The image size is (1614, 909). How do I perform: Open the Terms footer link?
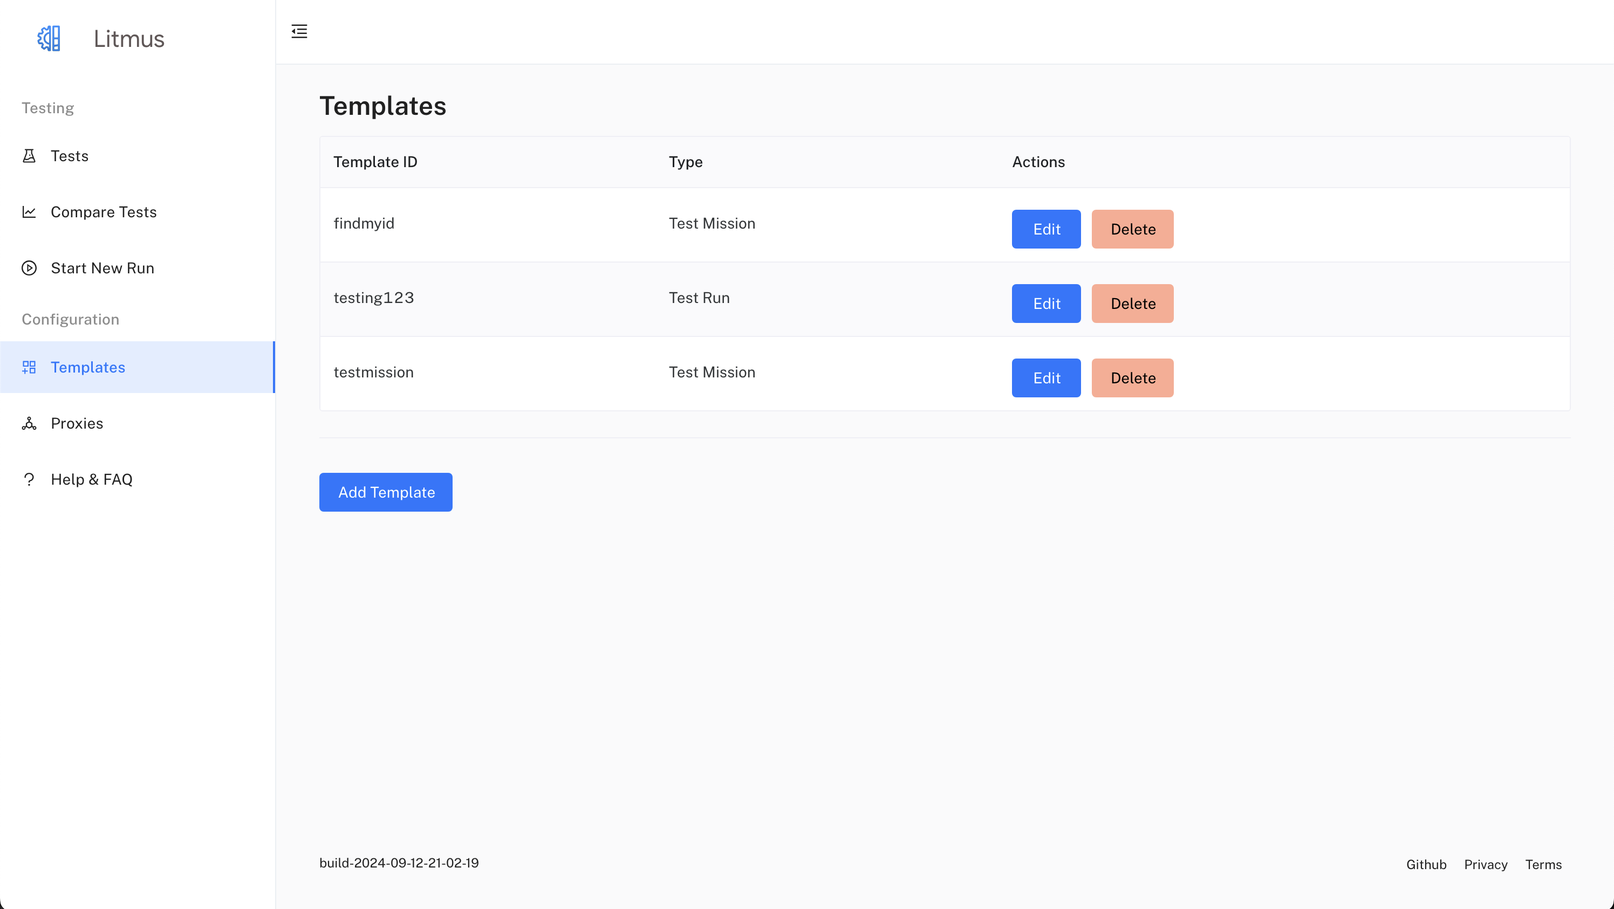pyautogui.click(x=1544, y=865)
